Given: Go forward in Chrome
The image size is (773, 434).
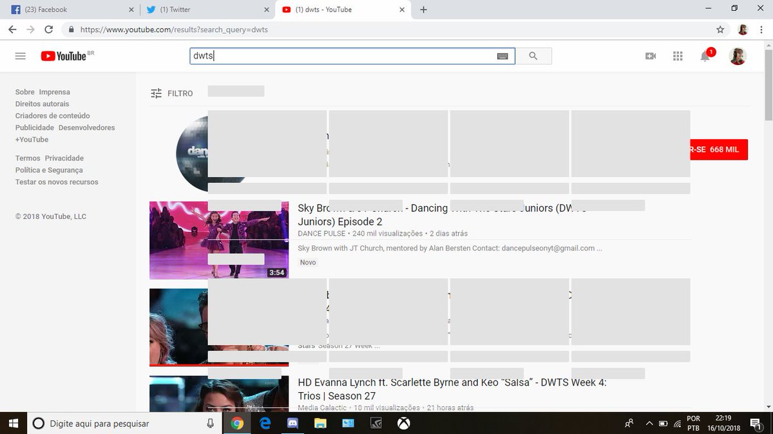Looking at the screenshot, I should point(30,30).
